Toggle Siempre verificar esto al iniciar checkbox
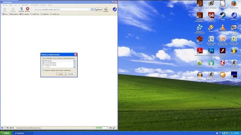 pos(44,70)
